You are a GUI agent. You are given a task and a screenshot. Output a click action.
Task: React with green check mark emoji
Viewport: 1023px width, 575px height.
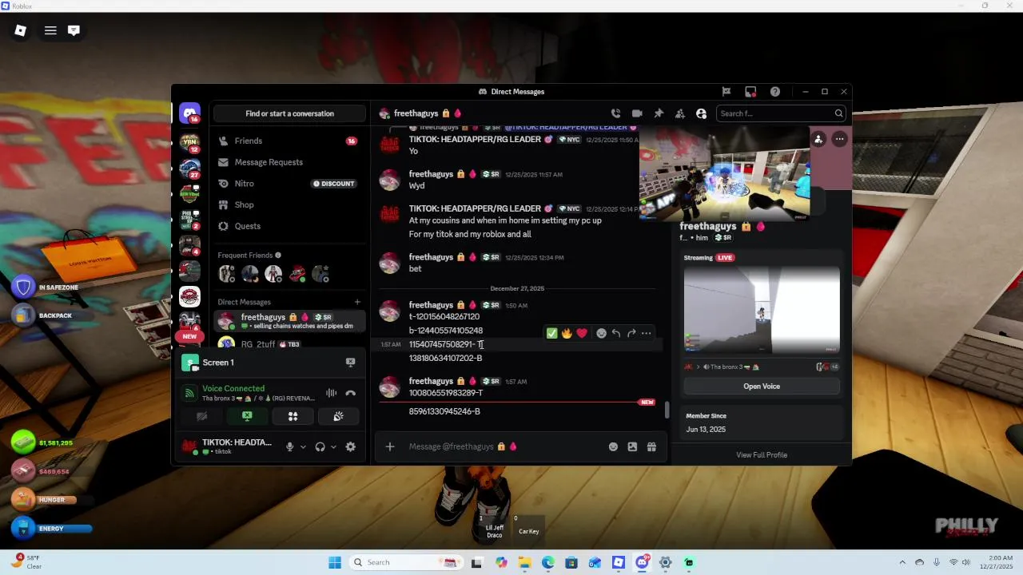(x=551, y=333)
